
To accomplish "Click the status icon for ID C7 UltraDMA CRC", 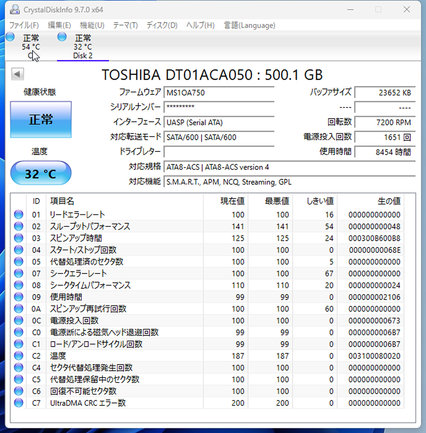I will coord(18,403).
